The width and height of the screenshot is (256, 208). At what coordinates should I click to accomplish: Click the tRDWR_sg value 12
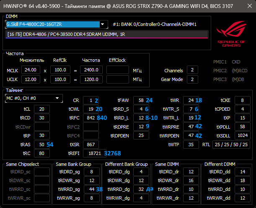point(92,180)
